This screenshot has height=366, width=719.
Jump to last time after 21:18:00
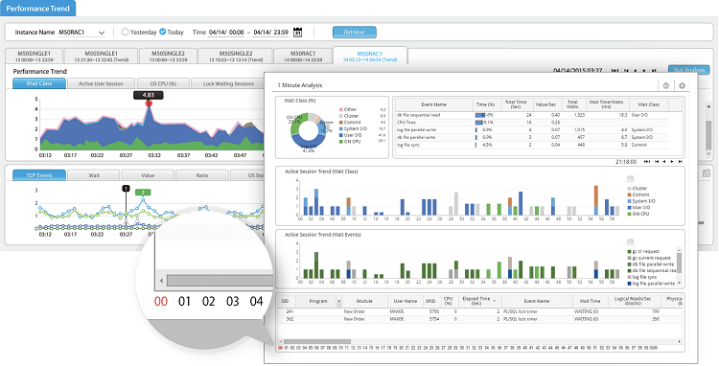tap(681, 162)
